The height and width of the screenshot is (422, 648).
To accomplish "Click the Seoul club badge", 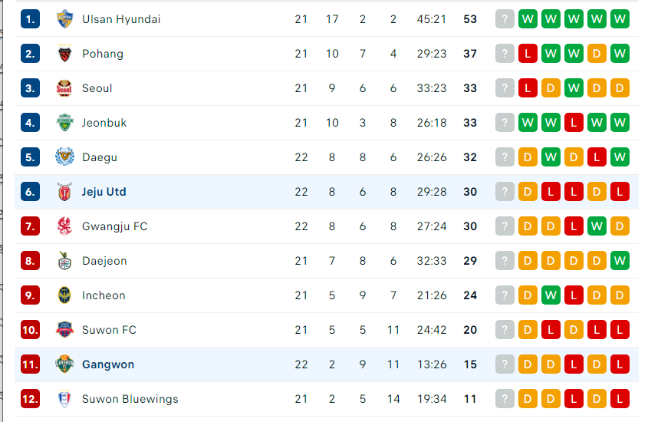I will click(x=64, y=88).
